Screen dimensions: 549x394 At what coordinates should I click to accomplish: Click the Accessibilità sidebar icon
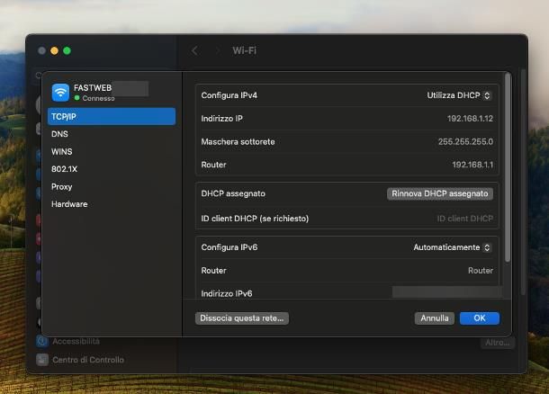tap(42, 341)
